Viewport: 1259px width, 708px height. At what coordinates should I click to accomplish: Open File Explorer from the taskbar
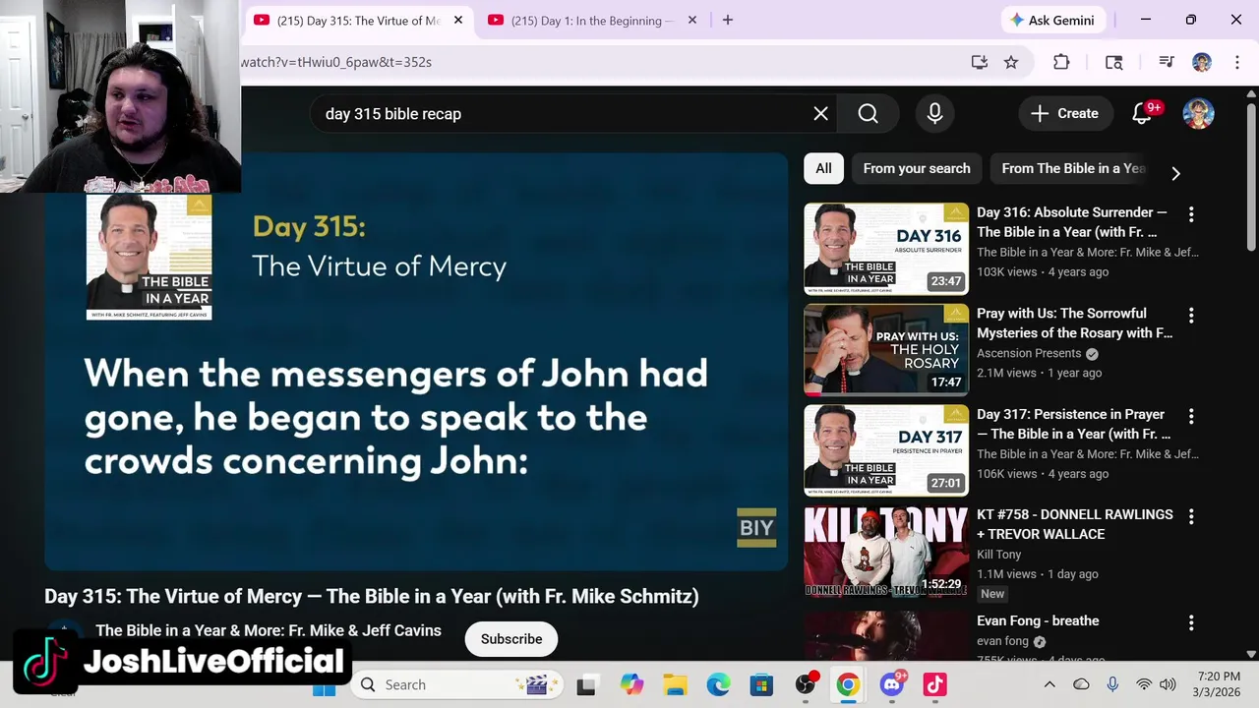tap(675, 685)
